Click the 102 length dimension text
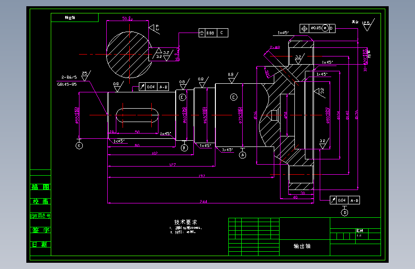Image resolution: width=415 pixels, height=269 pixels. [155, 153]
